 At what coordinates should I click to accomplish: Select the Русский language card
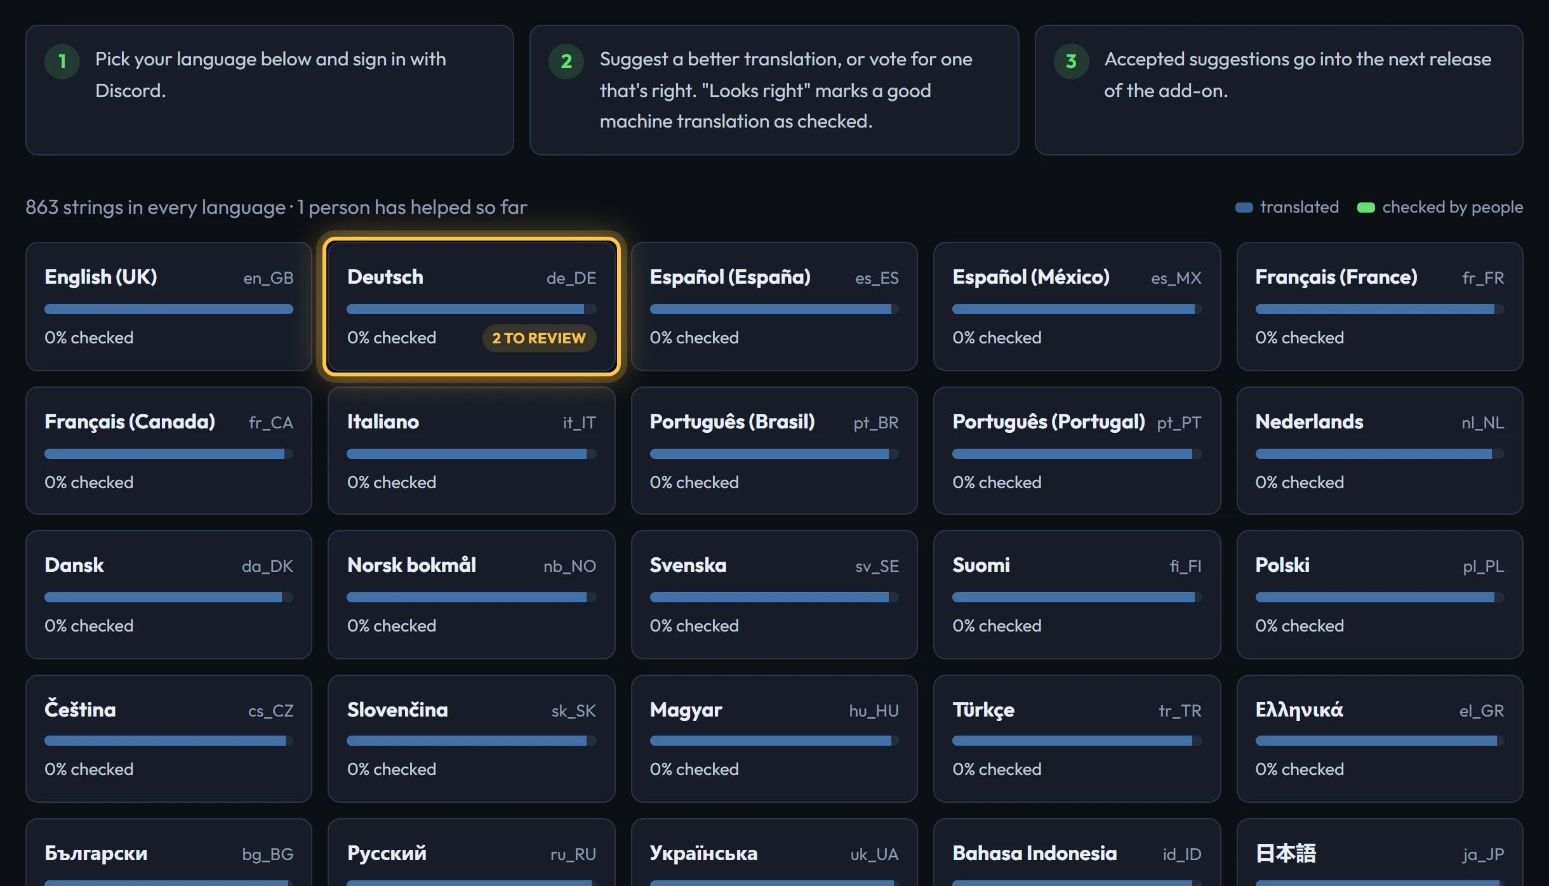point(471,852)
